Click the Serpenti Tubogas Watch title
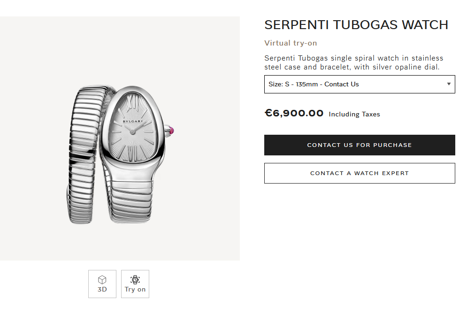This screenshot has width=467, height=315. (356, 25)
